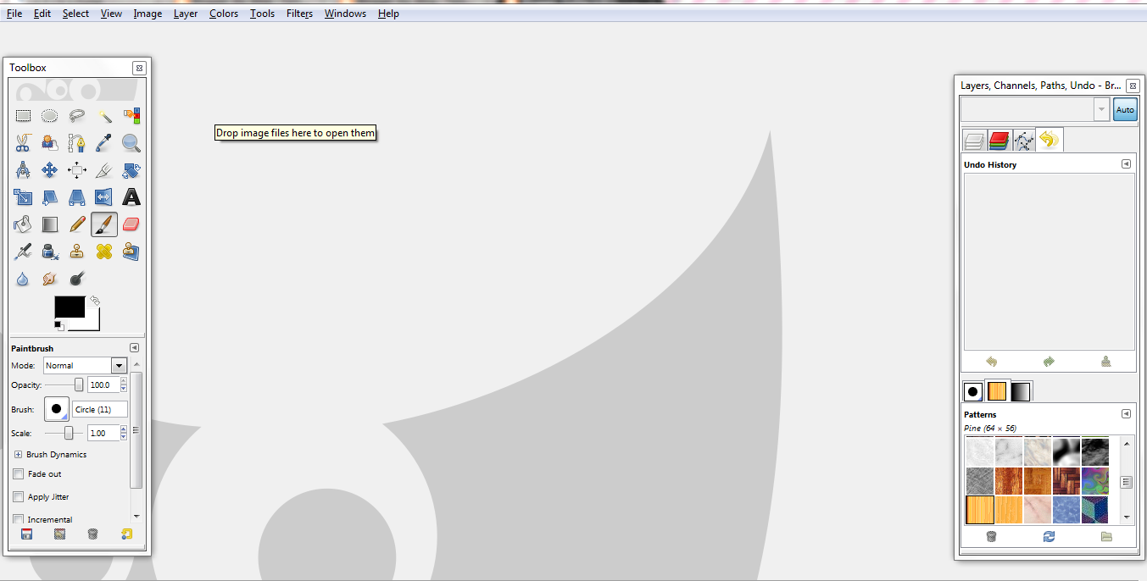Select the Flip tool
This screenshot has width=1147, height=581.
[x=104, y=197]
